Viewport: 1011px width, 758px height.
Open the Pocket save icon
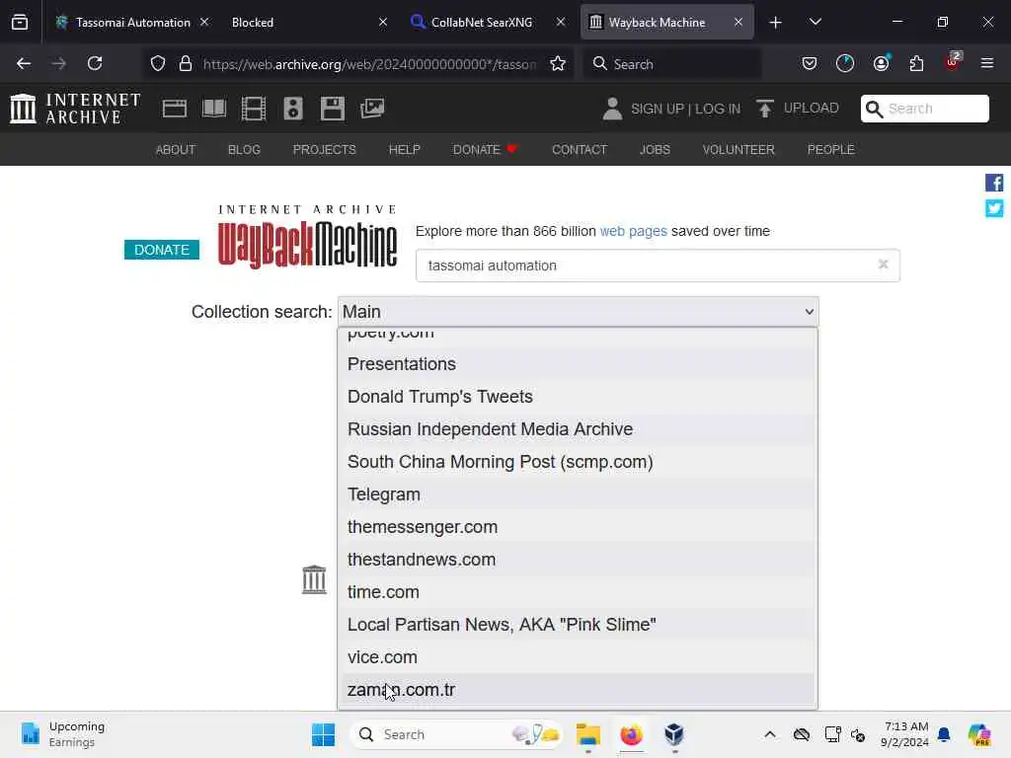click(810, 63)
